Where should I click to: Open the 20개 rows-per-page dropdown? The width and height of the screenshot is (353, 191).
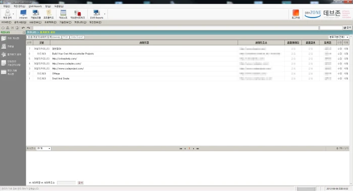[44, 149]
